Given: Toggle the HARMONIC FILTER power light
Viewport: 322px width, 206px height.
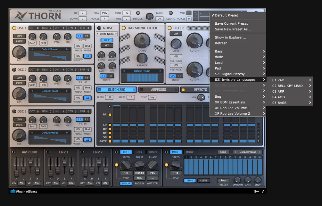Looking at the screenshot, I should tap(124, 28).
